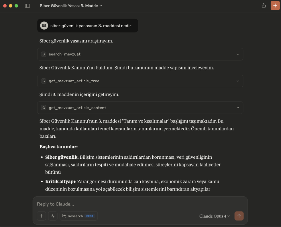Click the G icon beside get_mevzuat_article_tree
The width and height of the screenshot is (281, 227).
pyautogui.click(x=44, y=81)
